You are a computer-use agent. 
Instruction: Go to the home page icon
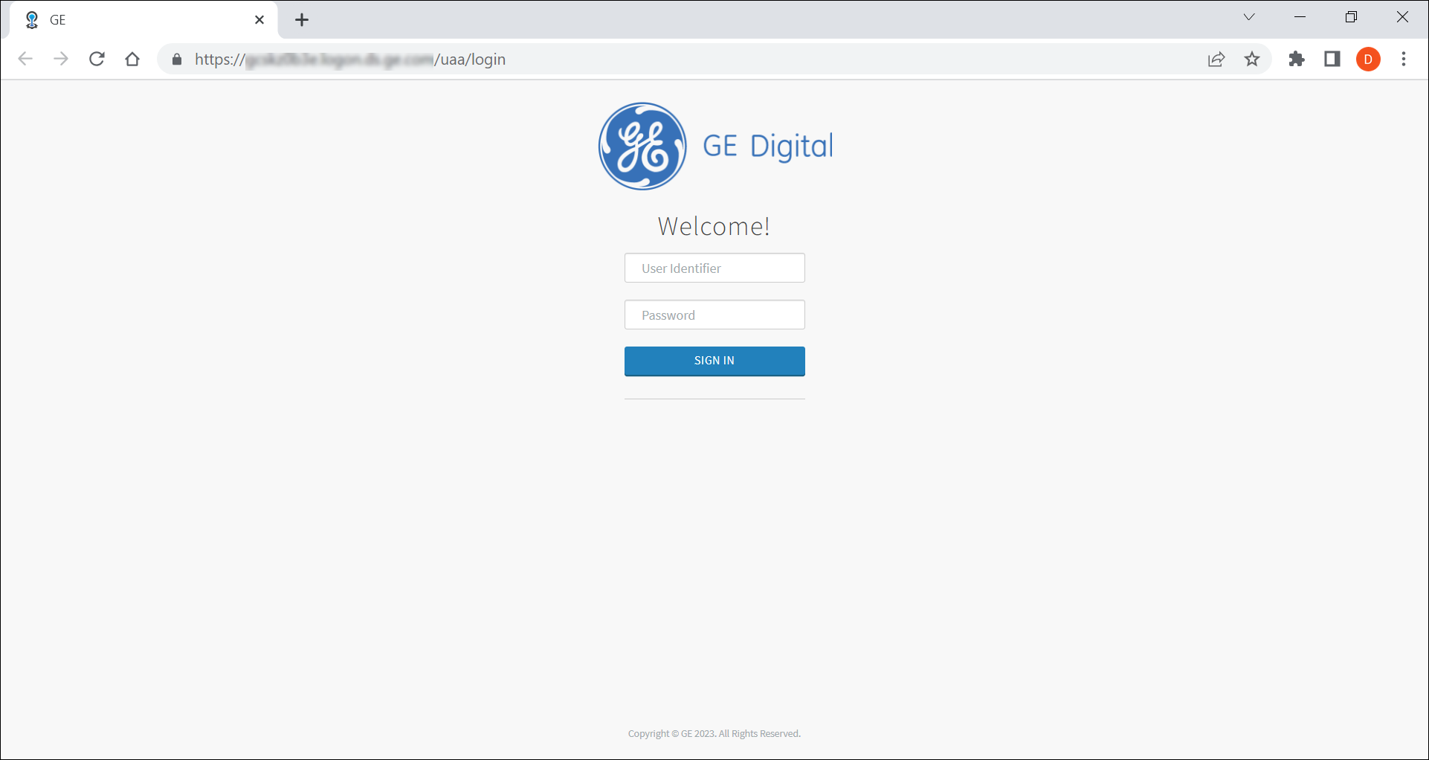coord(132,59)
